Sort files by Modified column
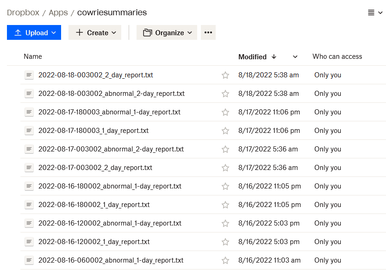The image size is (386, 270). coord(253,57)
